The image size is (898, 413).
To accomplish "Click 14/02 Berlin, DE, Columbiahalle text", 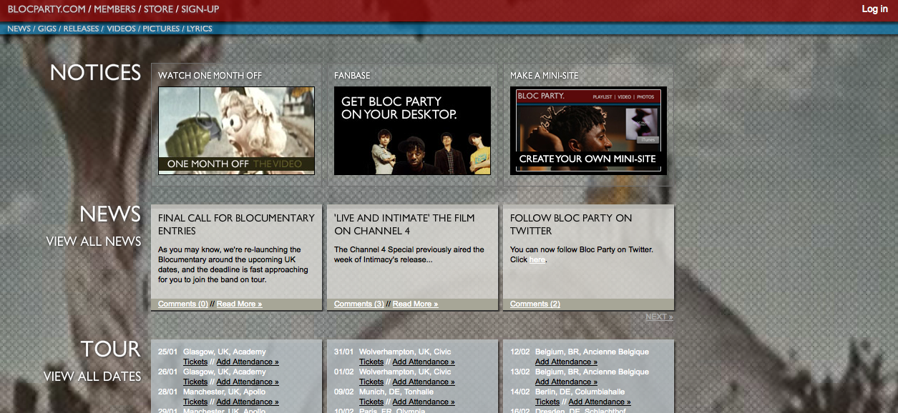I will click(567, 392).
